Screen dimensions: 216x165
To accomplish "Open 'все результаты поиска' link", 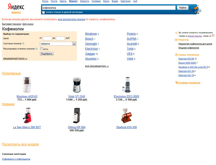I will point(71,19).
